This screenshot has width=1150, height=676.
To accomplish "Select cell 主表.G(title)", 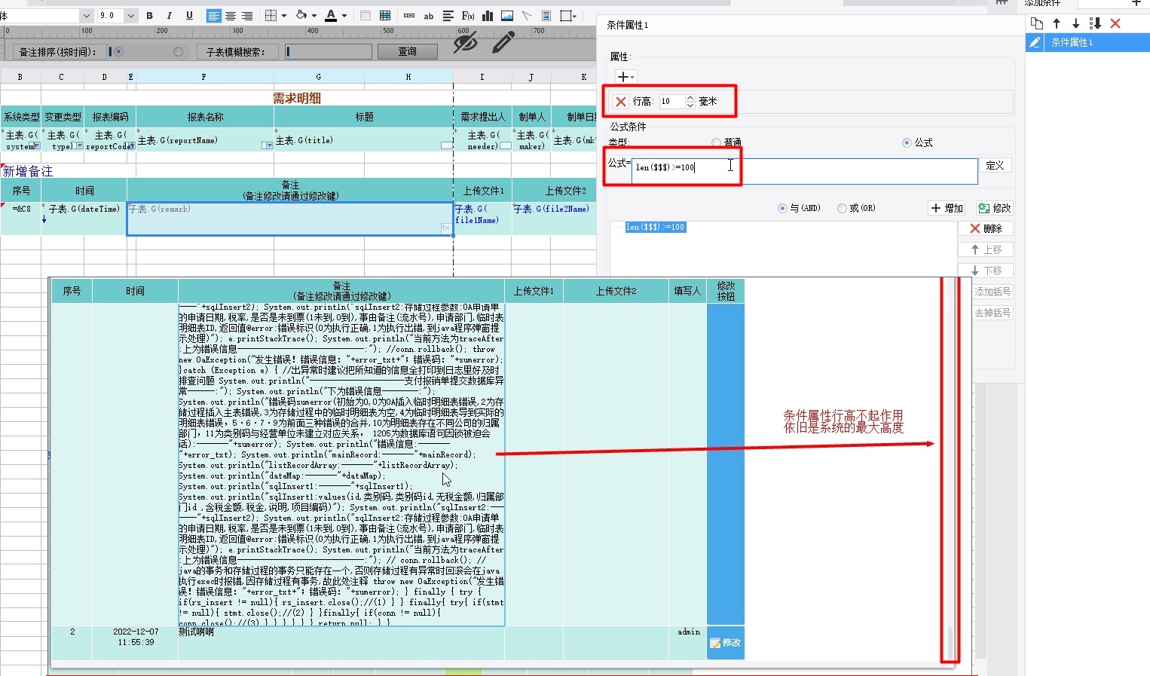I will [x=364, y=140].
